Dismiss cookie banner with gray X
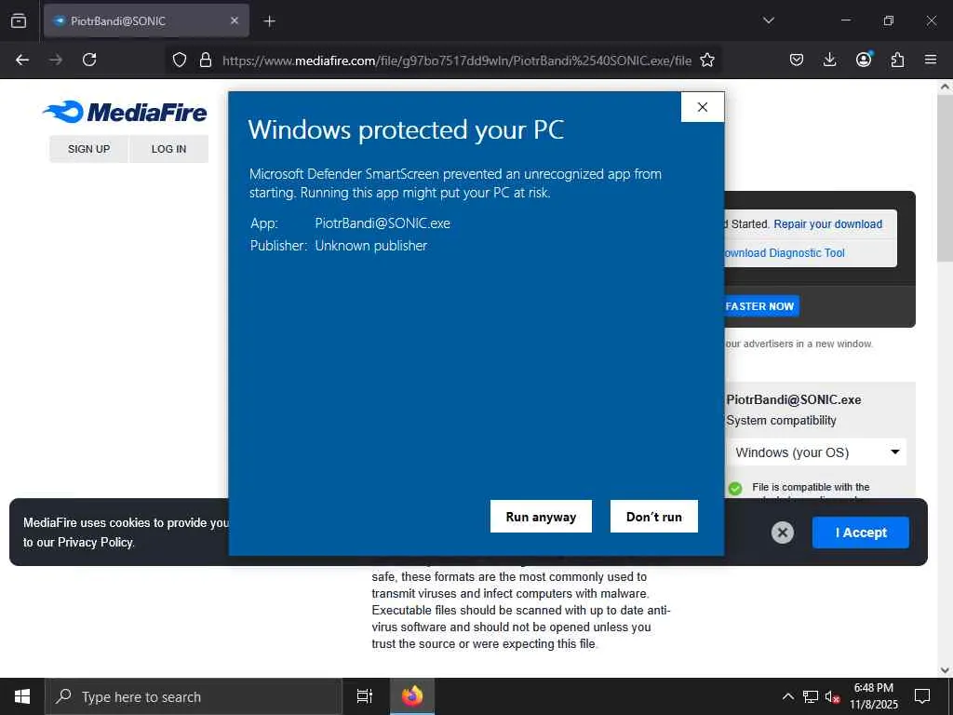Image resolution: width=953 pixels, height=715 pixels. point(782,533)
